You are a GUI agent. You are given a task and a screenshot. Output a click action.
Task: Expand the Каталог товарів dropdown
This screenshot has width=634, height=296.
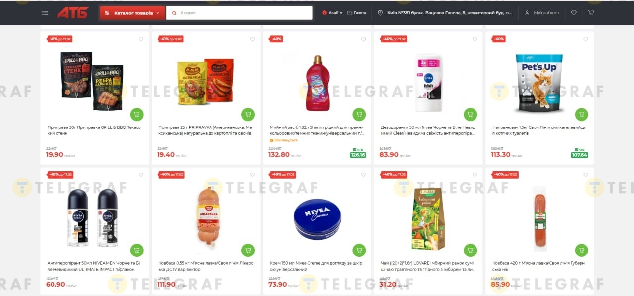(132, 13)
